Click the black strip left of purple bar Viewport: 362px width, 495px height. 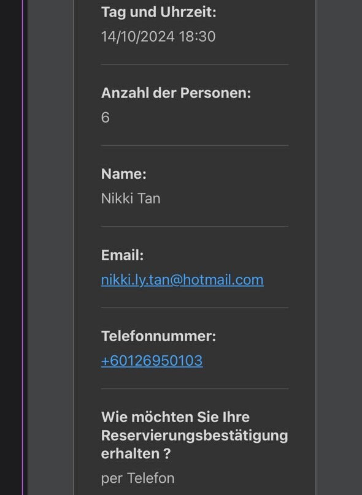point(11,247)
